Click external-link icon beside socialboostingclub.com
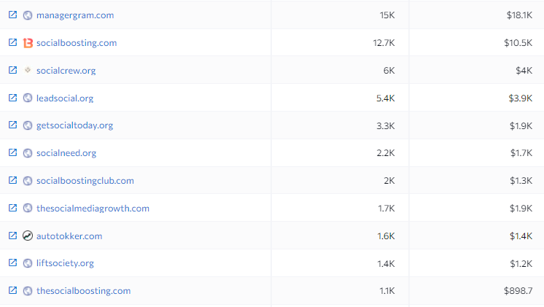This screenshot has height=307, width=544. (12, 180)
